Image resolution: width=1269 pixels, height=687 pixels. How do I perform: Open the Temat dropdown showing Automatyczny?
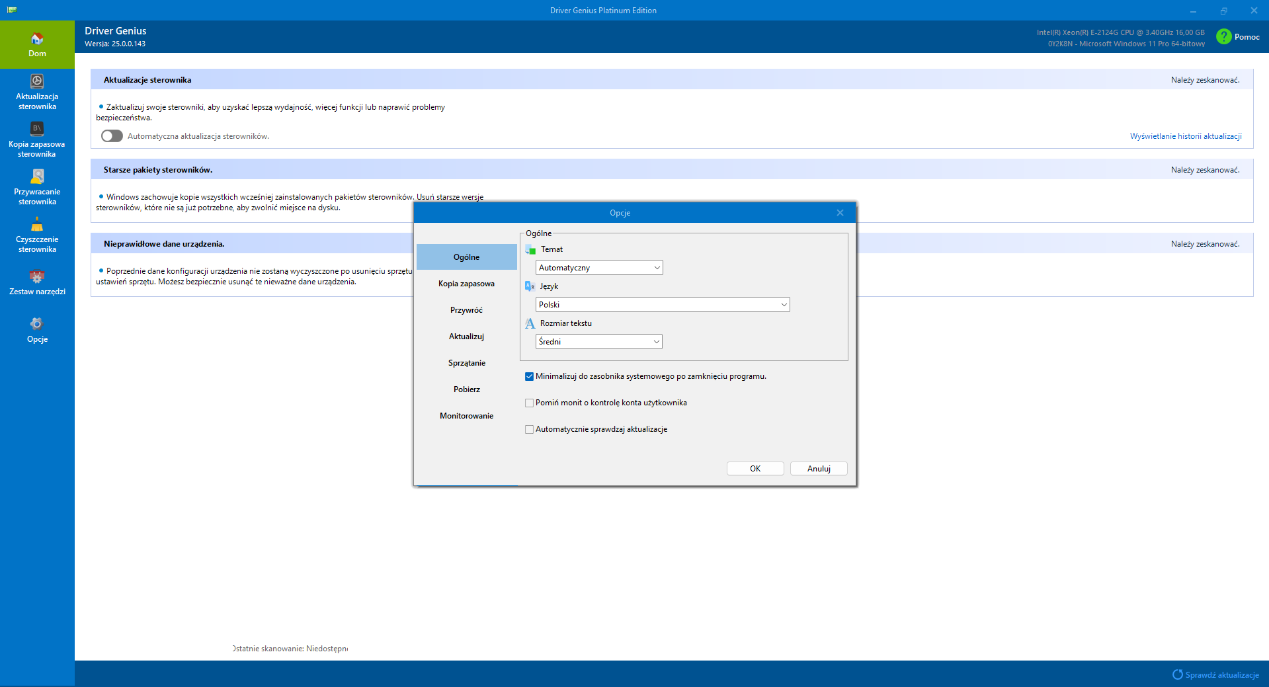pyautogui.click(x=599, y=268)
